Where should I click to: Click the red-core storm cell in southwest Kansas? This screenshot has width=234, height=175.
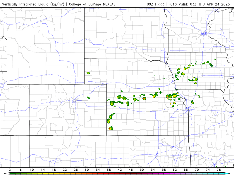coord(111,128)
